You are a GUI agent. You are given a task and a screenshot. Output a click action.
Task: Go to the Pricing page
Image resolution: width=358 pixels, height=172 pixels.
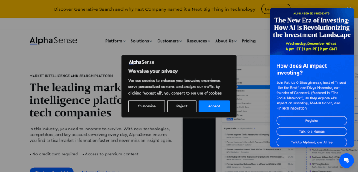pyautogui.click(x=248, y=41)
